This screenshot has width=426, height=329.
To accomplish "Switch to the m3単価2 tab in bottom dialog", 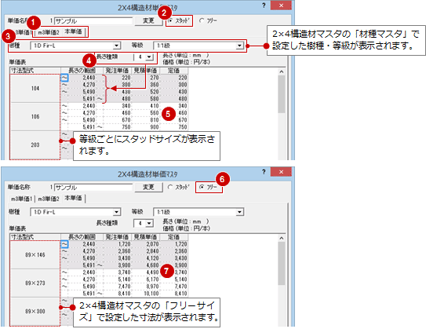I will tap(49, 199).
